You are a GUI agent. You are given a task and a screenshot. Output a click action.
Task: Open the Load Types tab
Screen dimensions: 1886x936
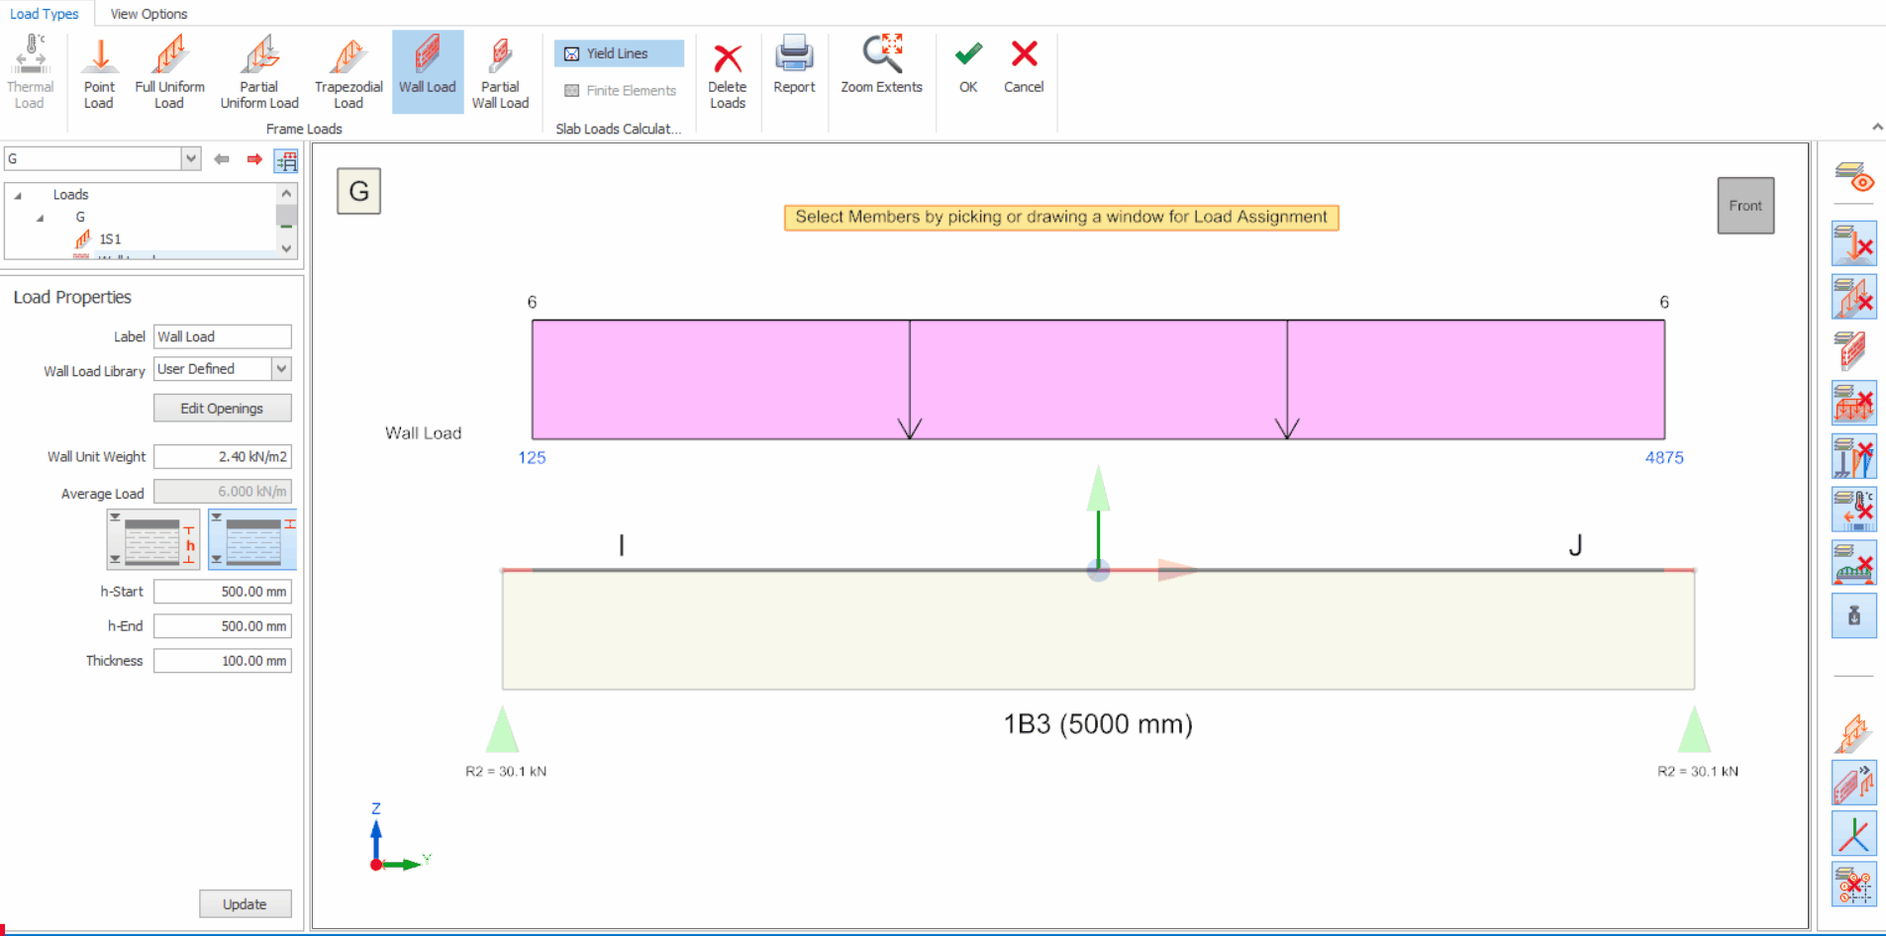click(x=45, y=14)
